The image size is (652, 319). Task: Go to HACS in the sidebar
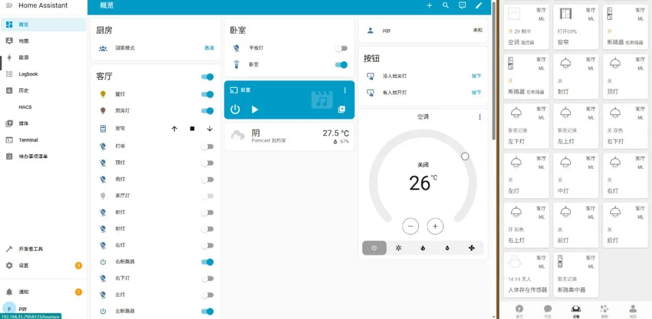coord(25,107)
